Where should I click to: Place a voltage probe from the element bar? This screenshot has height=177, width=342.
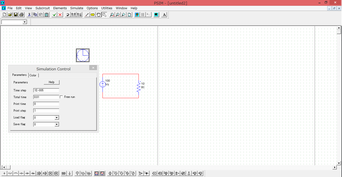tap(77, 173)
